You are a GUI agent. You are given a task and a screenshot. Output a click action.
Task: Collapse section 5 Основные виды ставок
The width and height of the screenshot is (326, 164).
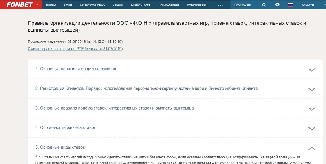pos(312,148)
